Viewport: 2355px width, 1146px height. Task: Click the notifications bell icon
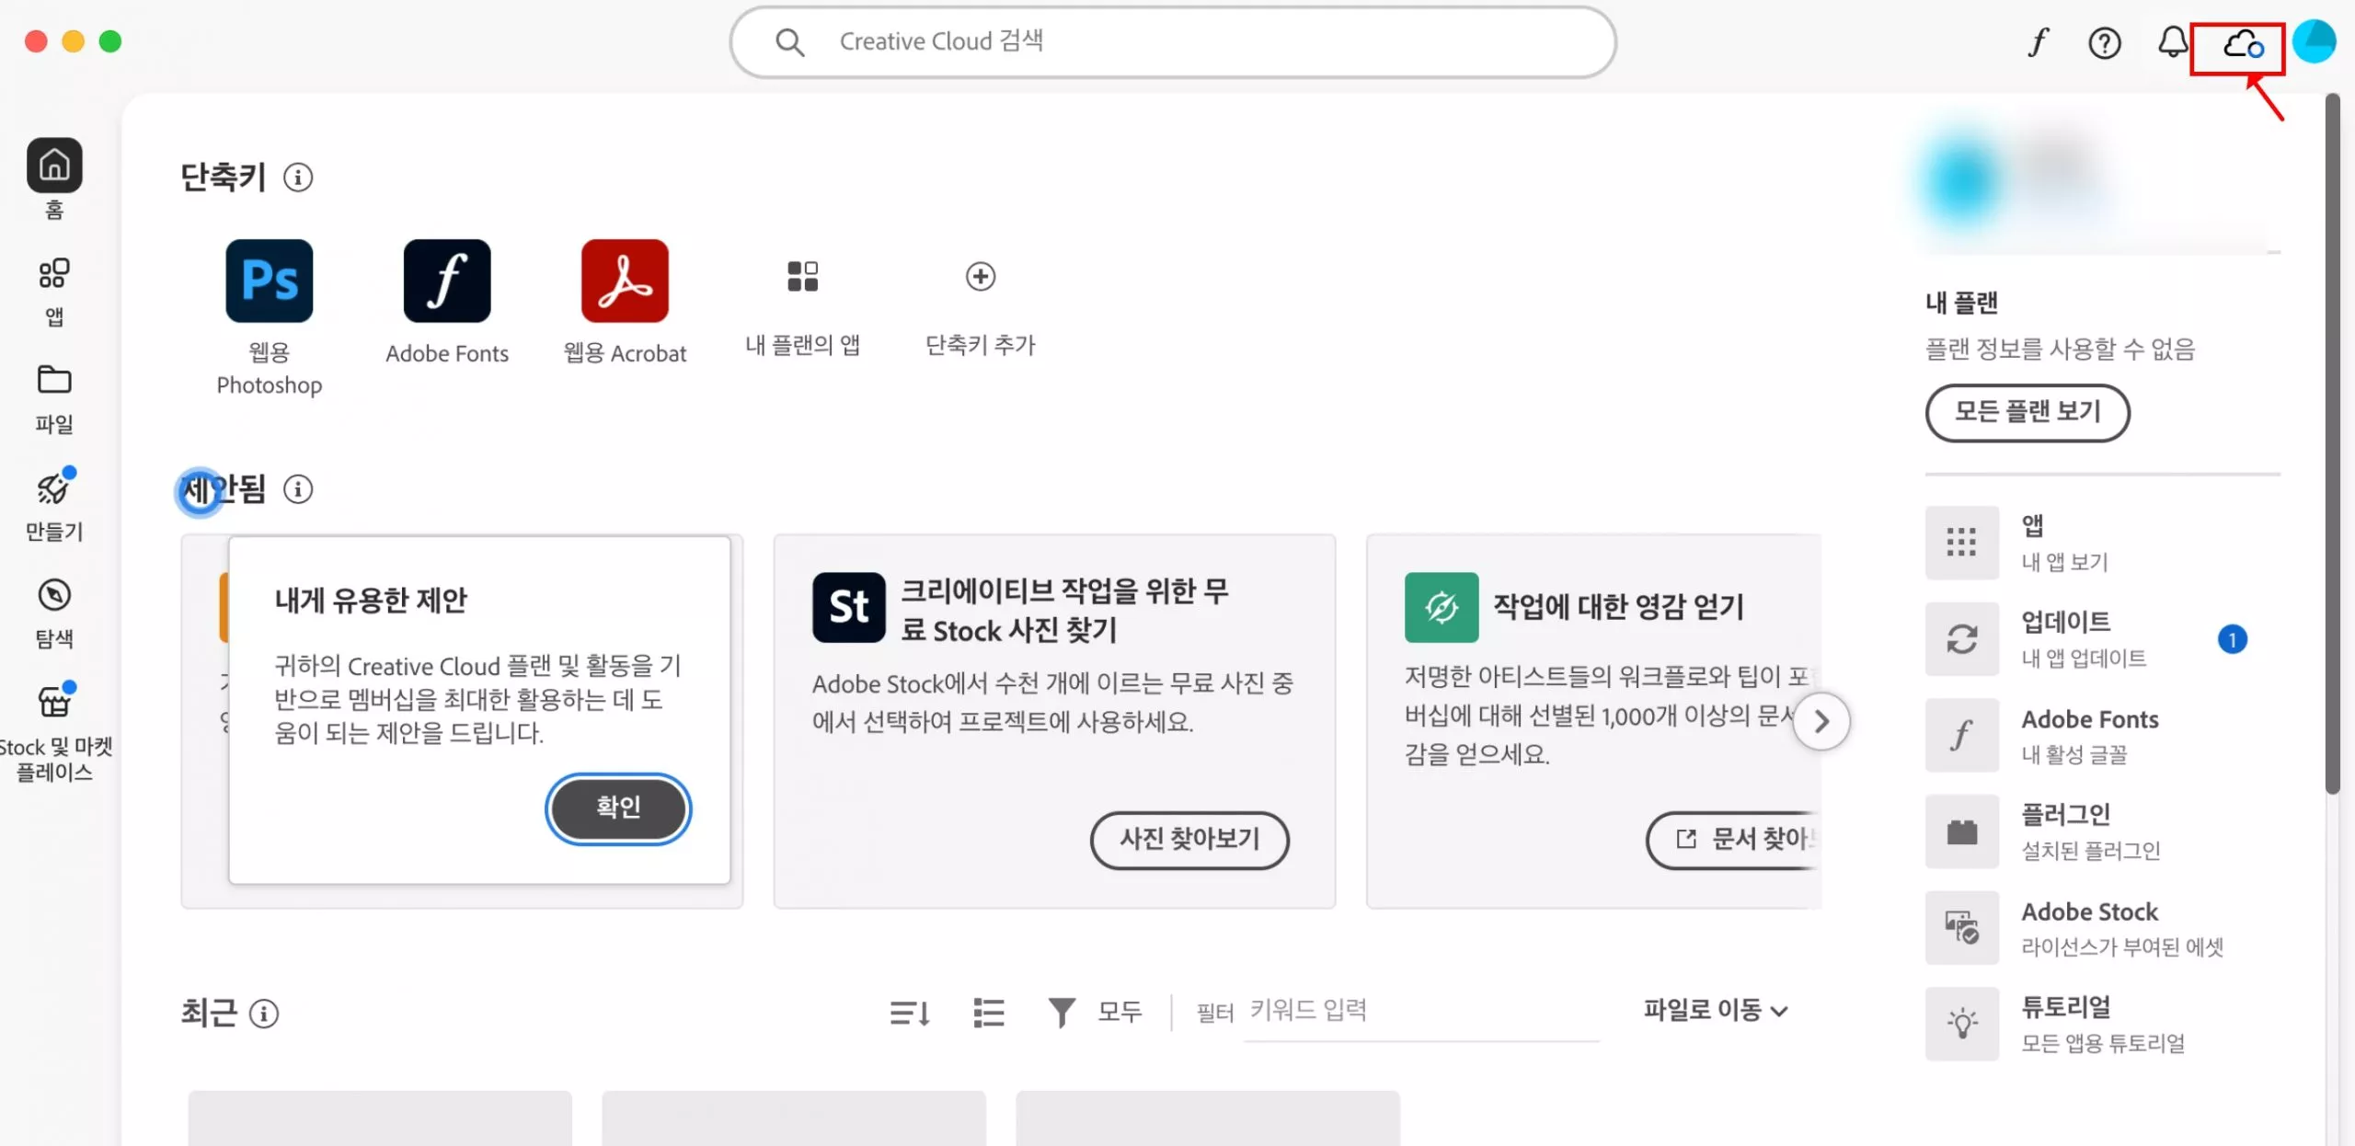pos(2172,42)
